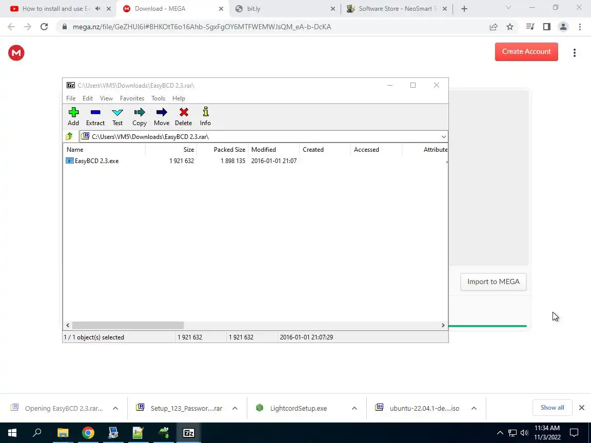Open taskbar search magnifier

point(37,433)
